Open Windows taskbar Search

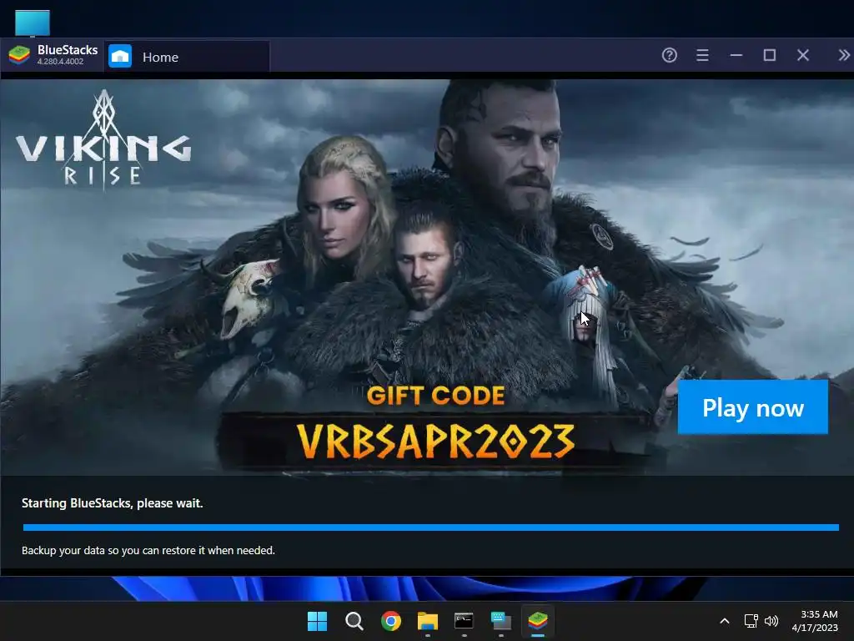pos(354,621)
